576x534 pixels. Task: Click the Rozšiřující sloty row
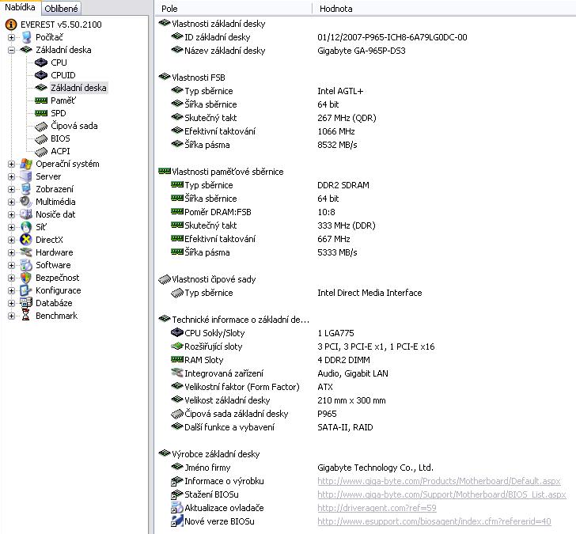pos(366,347)
